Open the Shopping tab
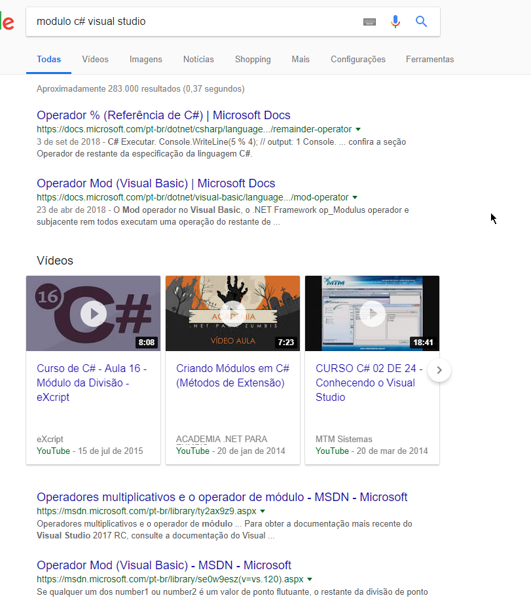This screenshot has height=600, width=531. click(x=253, y=60)
